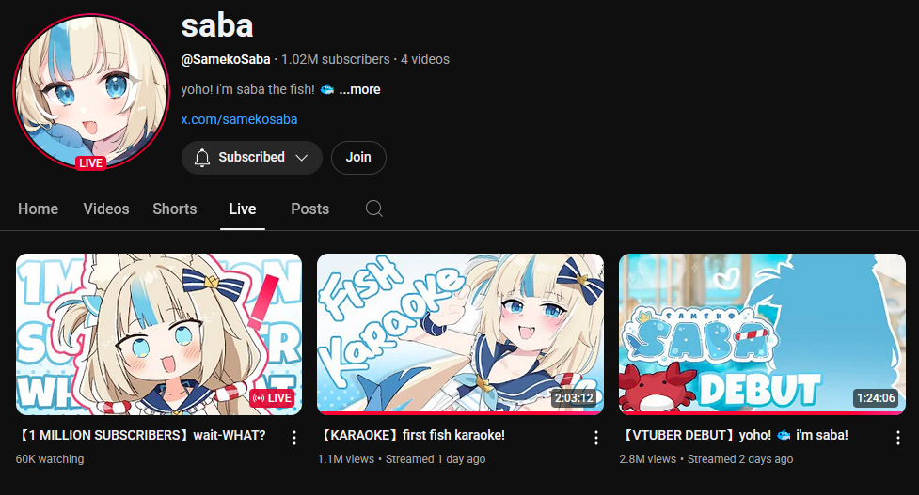Open the Posts tab
The image size is (919, 495).
click(x=310, y=209)
